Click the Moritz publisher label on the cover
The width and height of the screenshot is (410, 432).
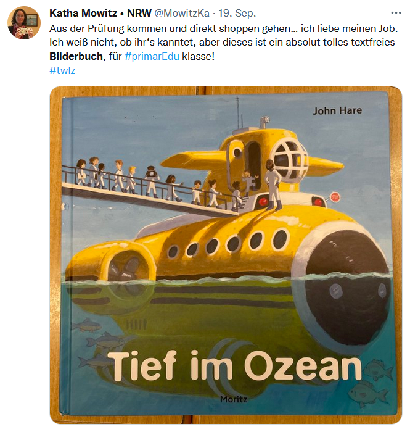[x=234, y=399]
